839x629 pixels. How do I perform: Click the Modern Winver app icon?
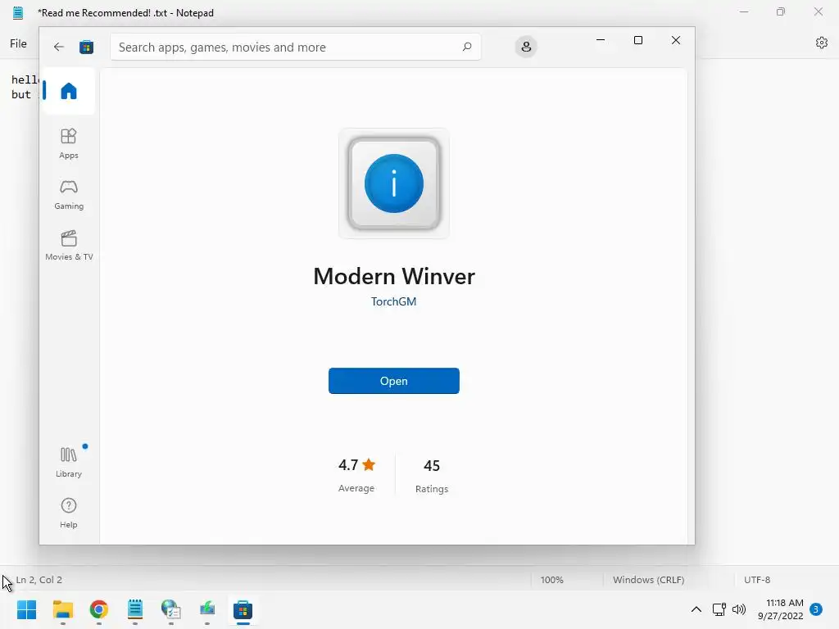pyautogui.click(x=394, y=183)
